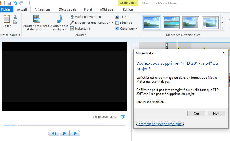Expand the Générique dropdown arrow
This screenshot has width=230, height=141.
coord(137,29)
